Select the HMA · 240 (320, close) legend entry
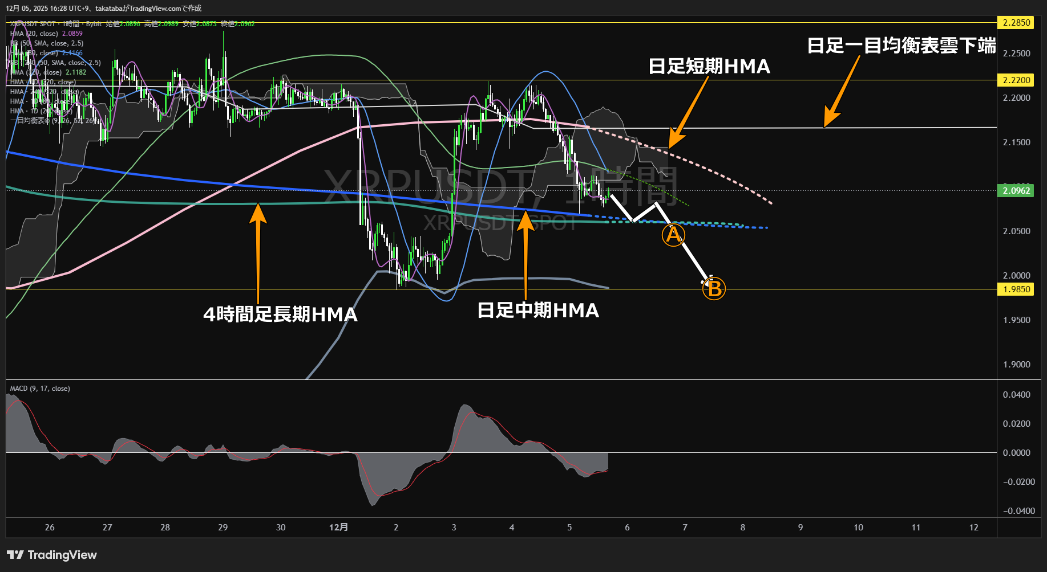 45,92
